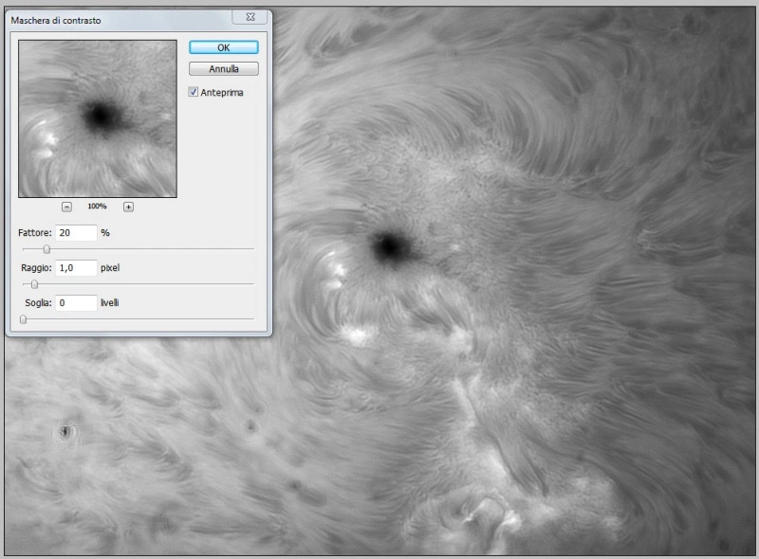
Task: Click the small dark spot at lower left of image
Action: click(65, 432)
